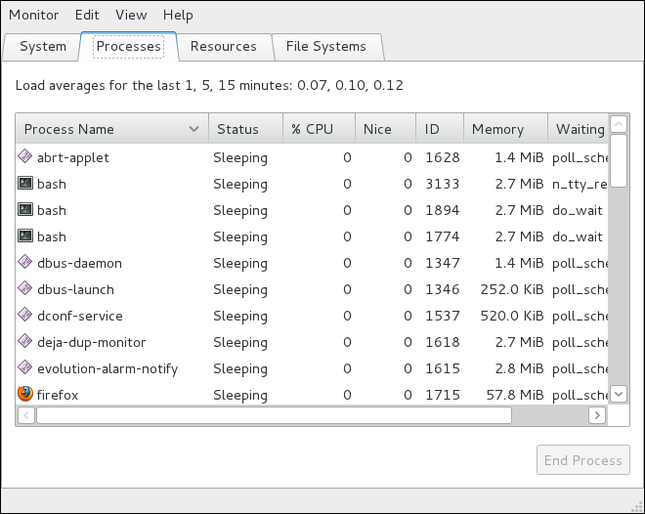Click Sleeping status of firefox row
Viewport: 645px width, 514px height.
[x=240, y=396]
